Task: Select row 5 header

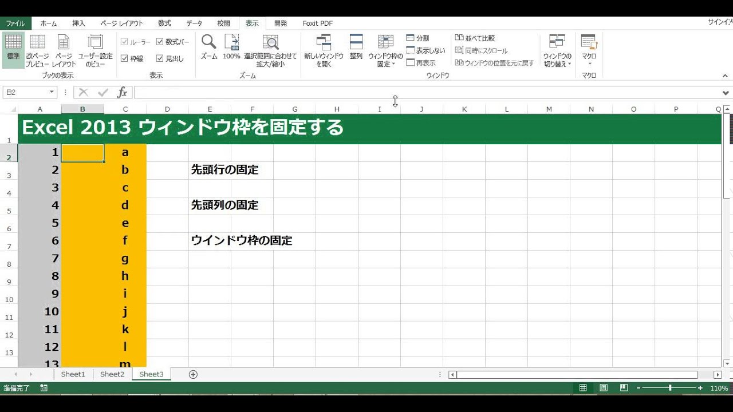Action: (9, 205)
